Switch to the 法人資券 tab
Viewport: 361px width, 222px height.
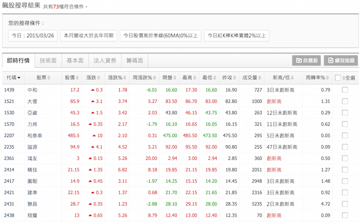(x=105, y=61)
